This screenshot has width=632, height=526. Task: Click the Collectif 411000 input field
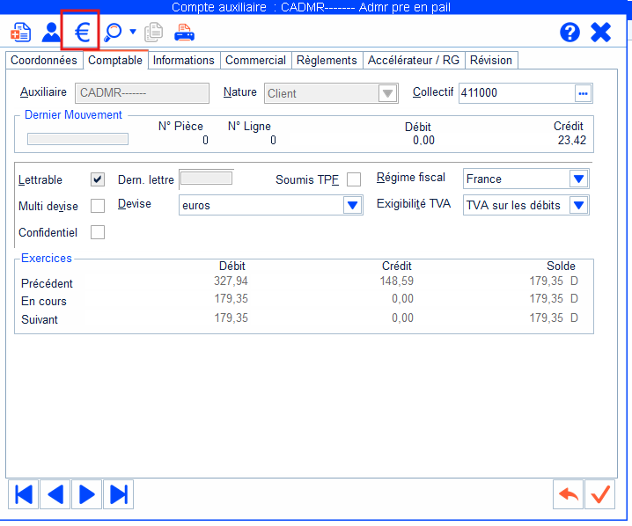[516, 92]
